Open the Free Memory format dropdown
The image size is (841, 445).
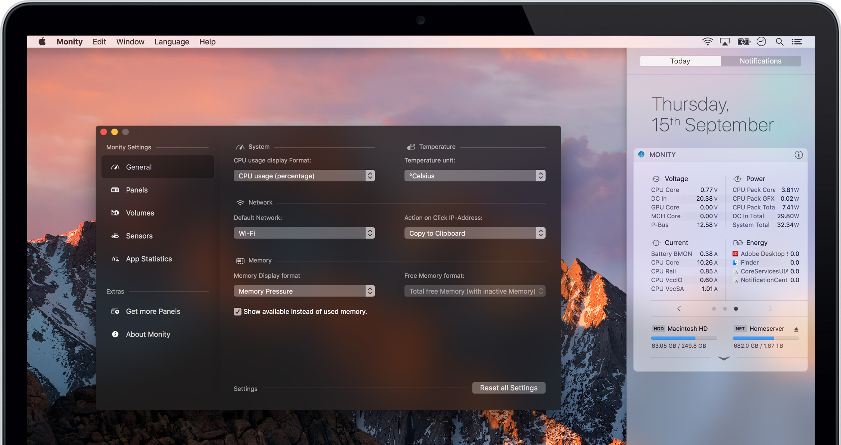475,291
